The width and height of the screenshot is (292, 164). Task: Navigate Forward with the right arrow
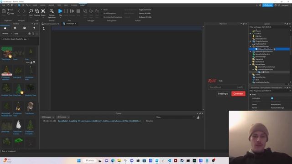pyautogui.click(x=24, y=11)
